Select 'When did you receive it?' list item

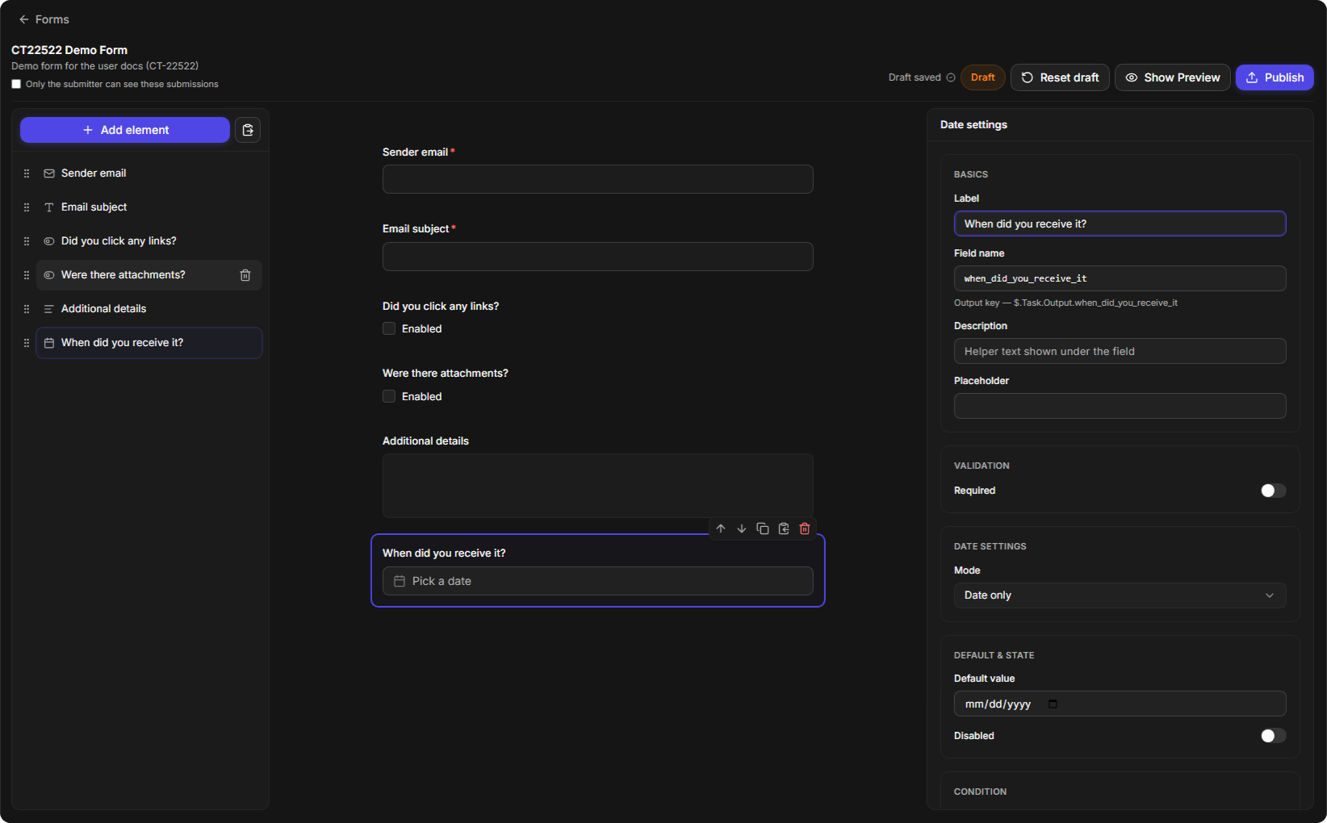pos(149,343)
